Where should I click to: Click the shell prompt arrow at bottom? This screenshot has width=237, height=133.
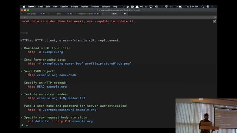tap(22, 125)
